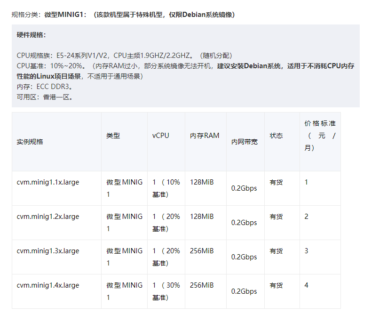The height and width of the screenshot is (322, 371).
Task: Click 0.2Gbps in the 3x.large row
Action: (244, 257)
